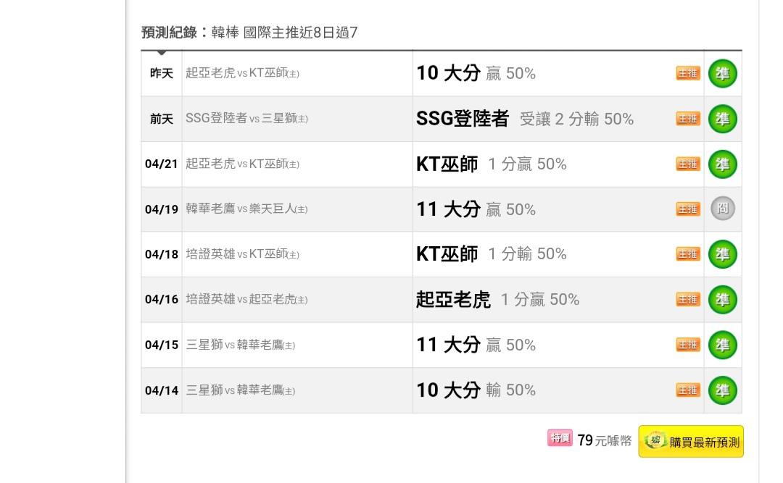Image resolution: width=783 pixels, height=483 pixels.
Task: Click the pink 特價 badge beside price
Action: click(560, 438)
